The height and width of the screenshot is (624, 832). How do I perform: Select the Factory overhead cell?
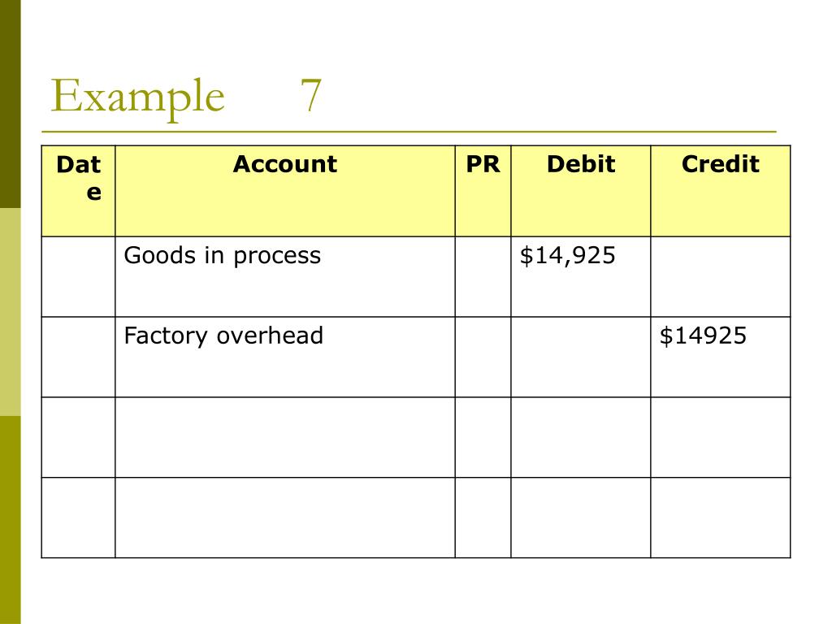(285, 357)
